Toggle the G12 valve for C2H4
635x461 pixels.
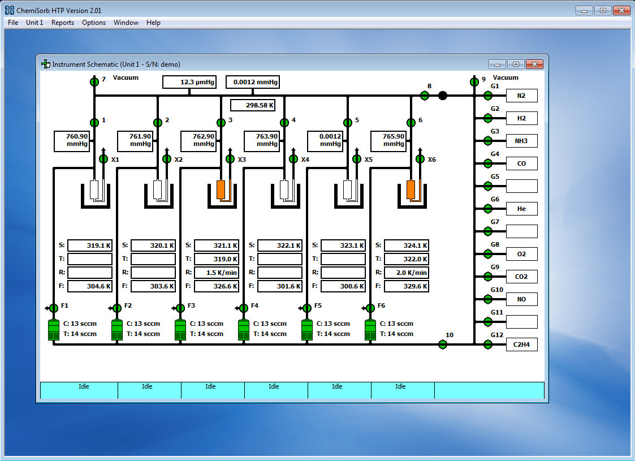[x=487, y=344]
